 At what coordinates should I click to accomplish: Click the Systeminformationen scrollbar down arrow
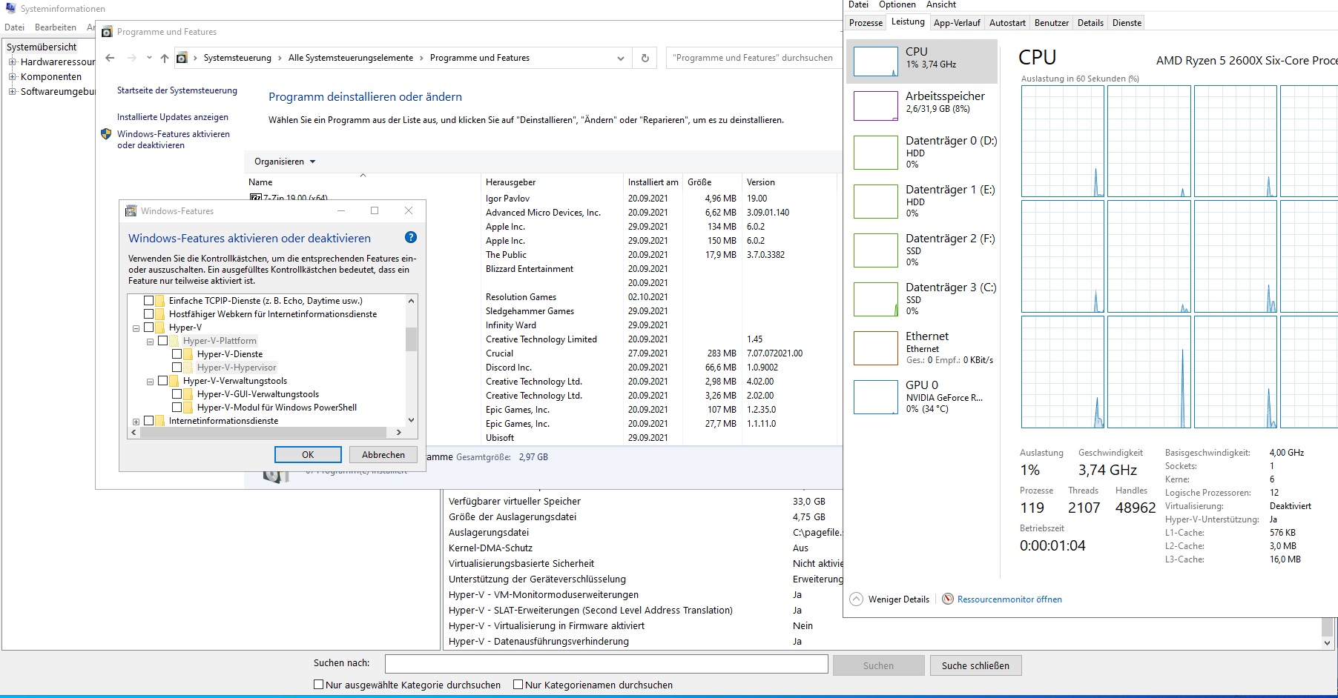1328,643
